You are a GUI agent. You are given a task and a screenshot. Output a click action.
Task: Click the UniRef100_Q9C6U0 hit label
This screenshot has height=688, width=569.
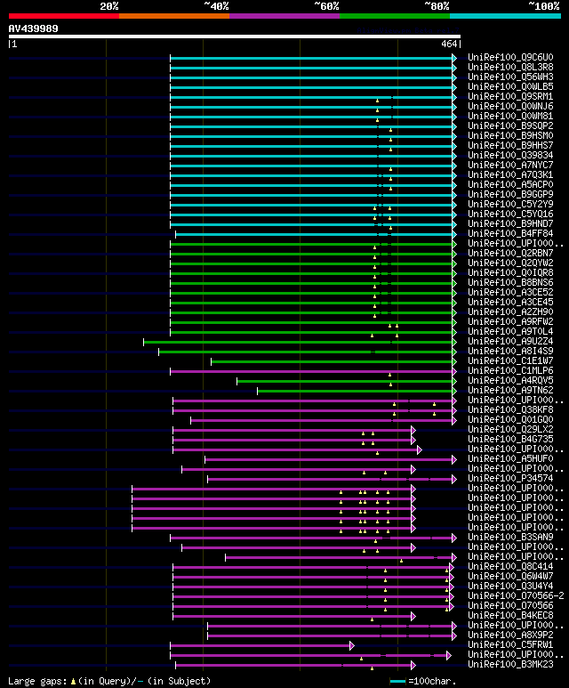pos(510,58)
